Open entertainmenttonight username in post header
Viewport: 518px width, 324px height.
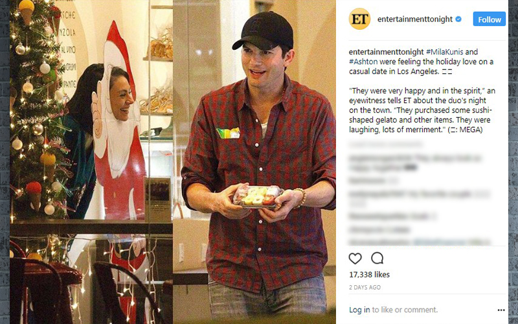tap(415, 19)
